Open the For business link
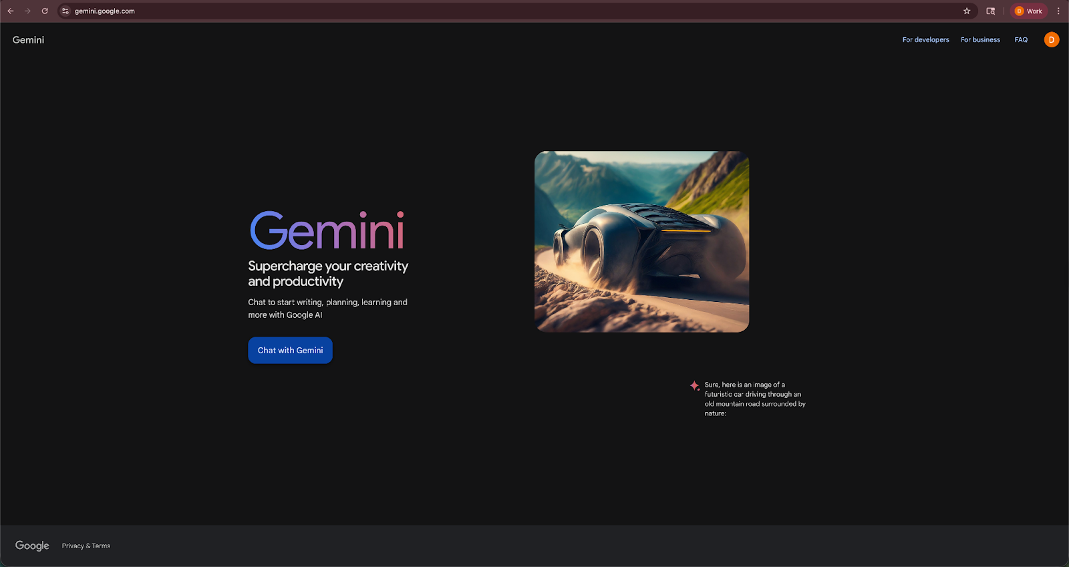This screenshot has width=1069, height=567. 980,40
